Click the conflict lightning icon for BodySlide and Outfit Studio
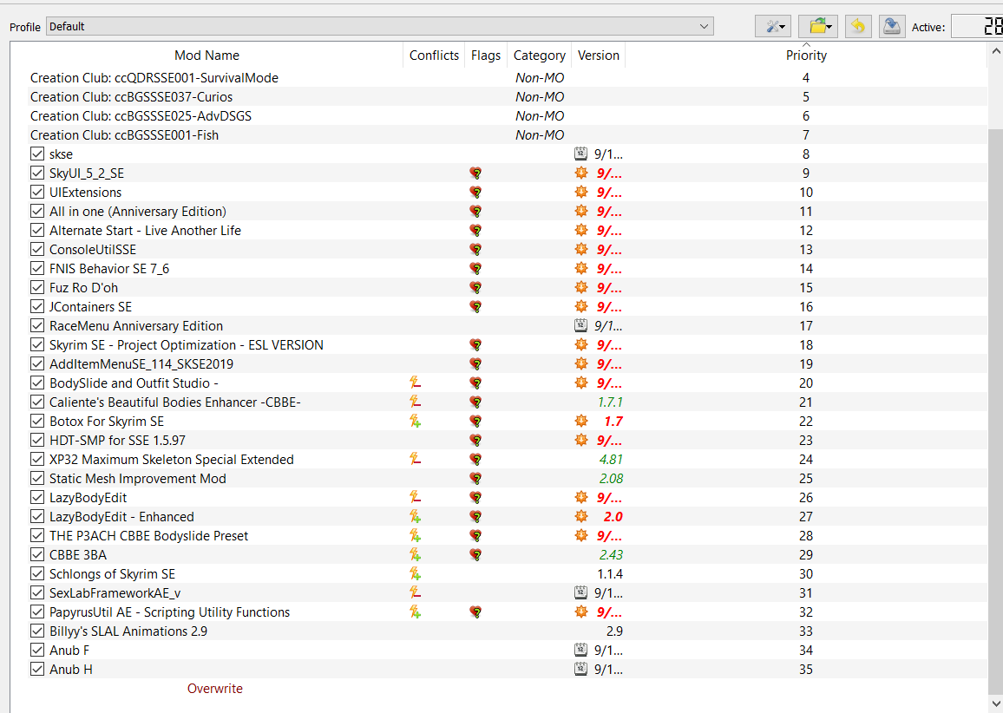 coord(415,383)
